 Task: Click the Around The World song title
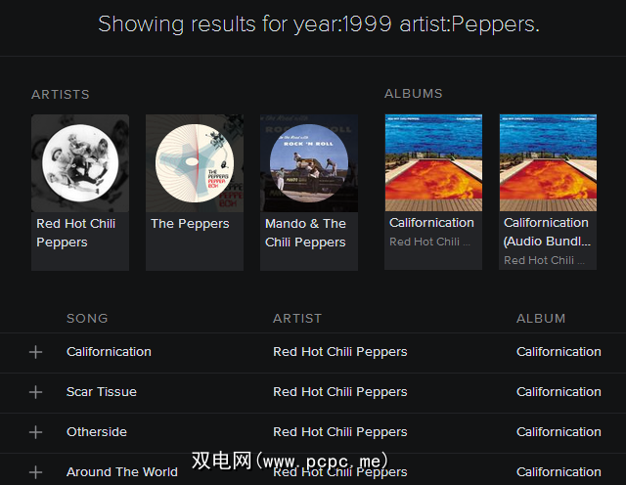[122, 472]
